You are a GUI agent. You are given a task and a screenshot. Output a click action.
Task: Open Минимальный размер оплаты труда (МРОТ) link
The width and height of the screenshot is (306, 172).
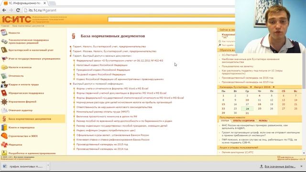tap(103, 112)
